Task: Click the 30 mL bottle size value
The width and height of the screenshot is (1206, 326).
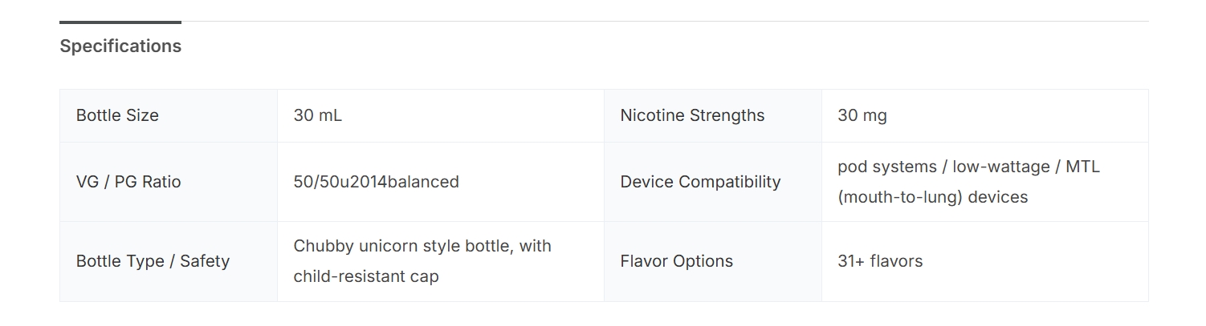Action: click(x=317, y=115)
